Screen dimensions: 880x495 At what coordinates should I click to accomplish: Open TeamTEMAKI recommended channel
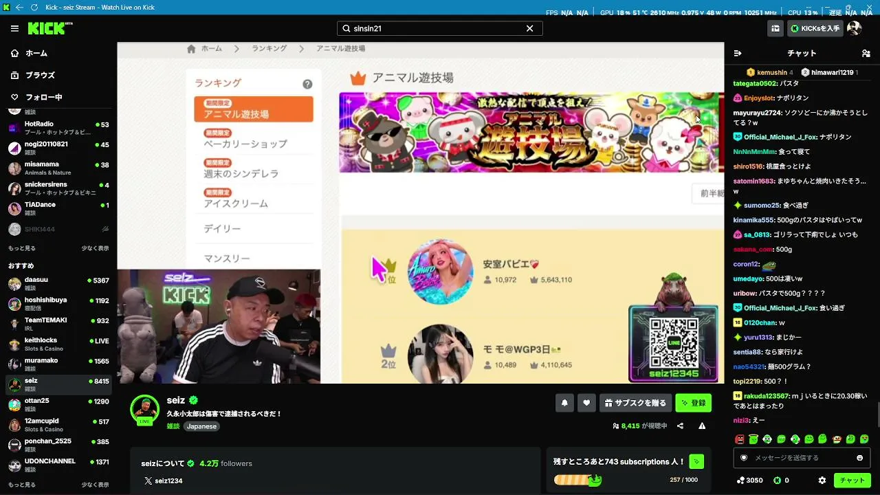tap(58, 324)
